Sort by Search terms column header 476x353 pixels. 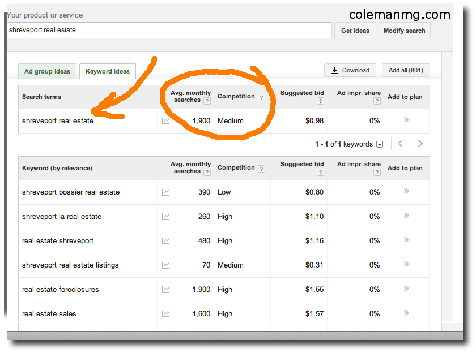41,97
